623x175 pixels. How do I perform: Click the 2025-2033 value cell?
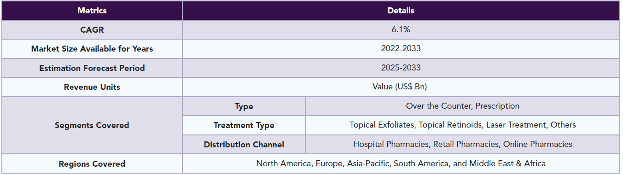(x=401, y=68)
